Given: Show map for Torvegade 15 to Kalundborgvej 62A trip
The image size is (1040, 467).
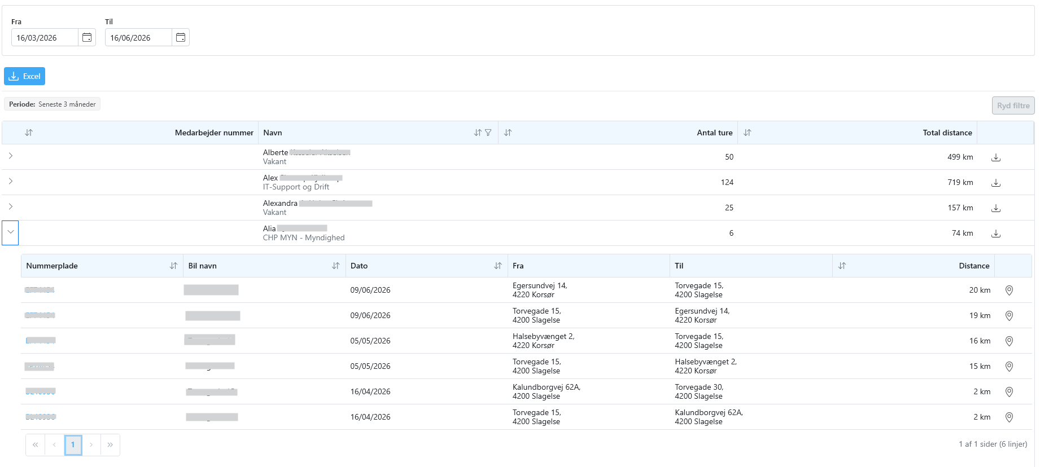Looking at the screenshot, I should [x=1009, y=417].
